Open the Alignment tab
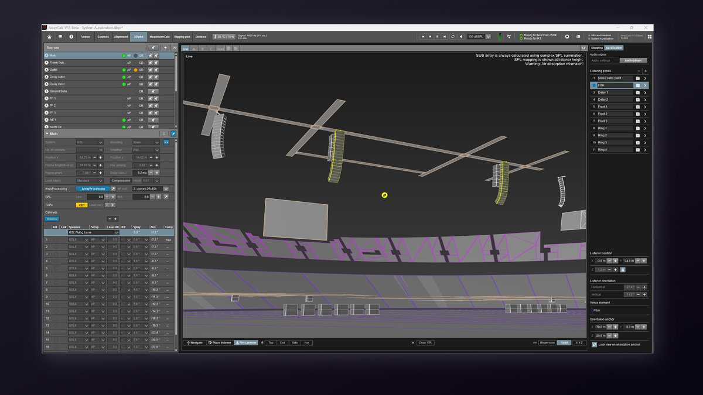The width and height of the screenshot is (703, 395). [x=121, y=36]
